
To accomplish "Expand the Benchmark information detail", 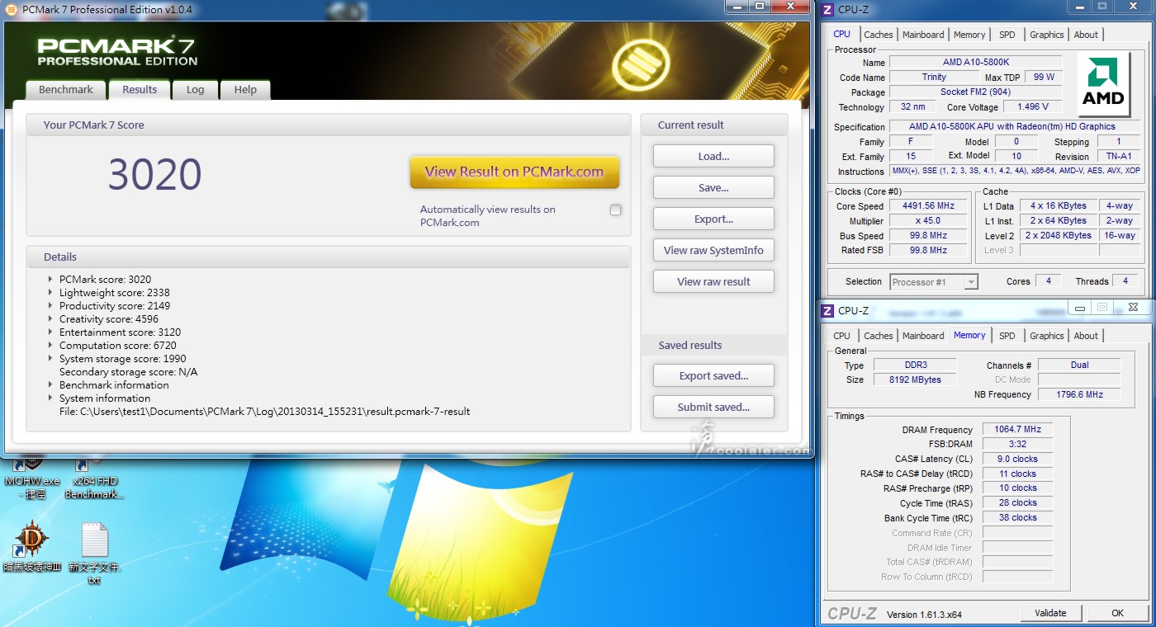I will (50, 385).
